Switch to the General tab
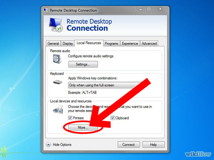 coord(53,44)
